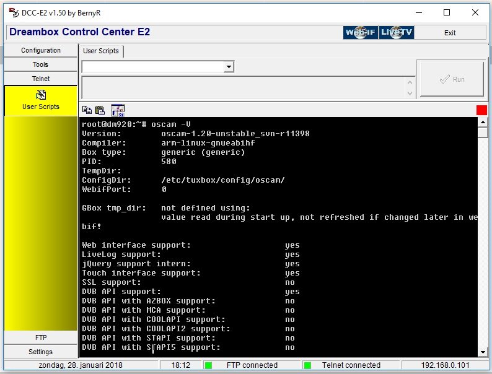Click the 'Box type:' line
The height and width of the screenshot is (374, 492).
pyautogui.click(x=163, y=152)
